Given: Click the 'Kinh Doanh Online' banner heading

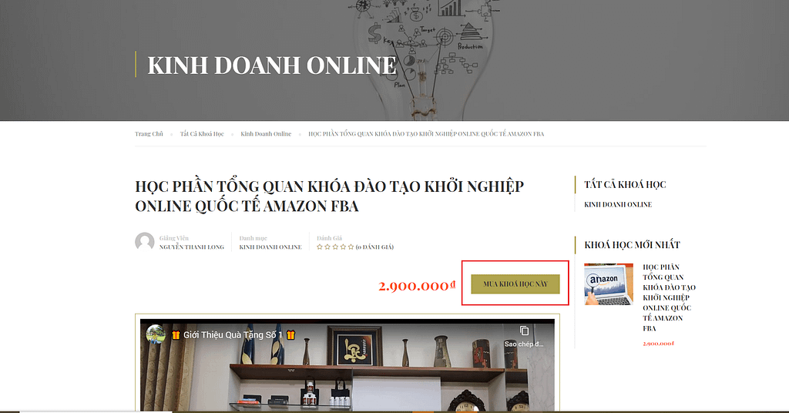Looking at the screenshot, I should pos(272,65).
